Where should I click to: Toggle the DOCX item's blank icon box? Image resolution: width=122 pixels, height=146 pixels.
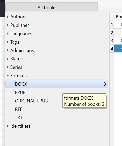10,84
